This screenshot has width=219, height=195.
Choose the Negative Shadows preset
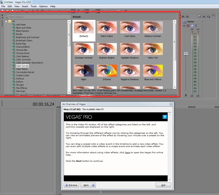tap(130, 73)
